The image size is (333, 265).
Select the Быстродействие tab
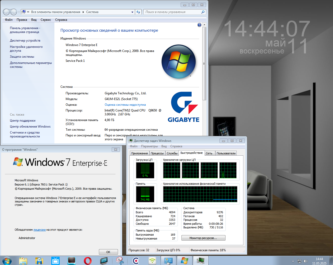point(192,153)
